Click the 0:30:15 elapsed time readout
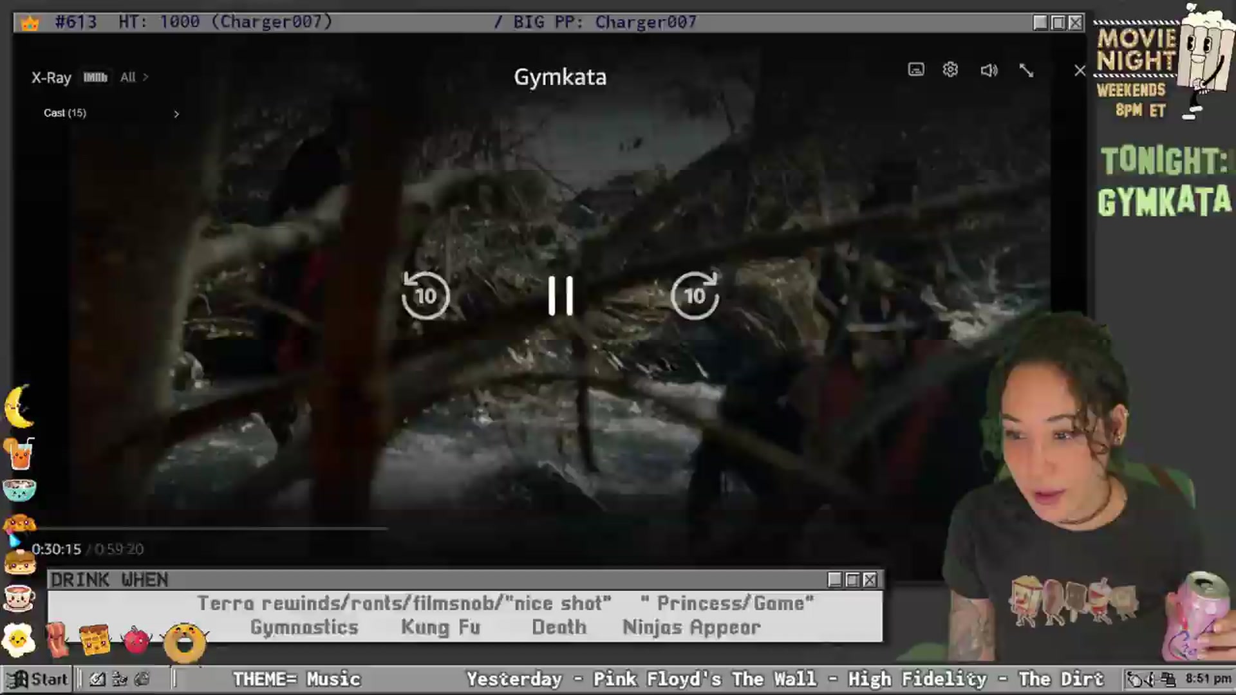Image resolution: width=1236 pixels, height=695 pixels. (56, 549)
